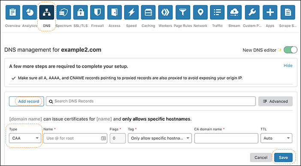Open the Caching drive icon
This screenshot has width=301, height=166.
[x=148, y=12]
